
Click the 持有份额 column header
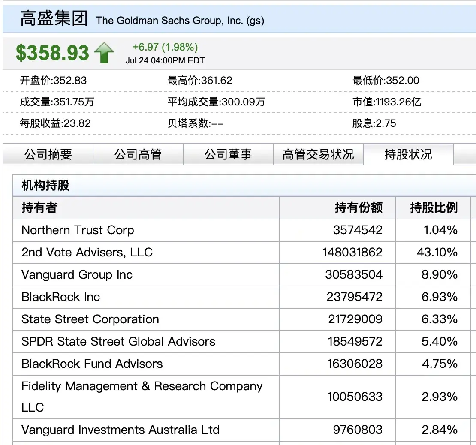[358, 208]
